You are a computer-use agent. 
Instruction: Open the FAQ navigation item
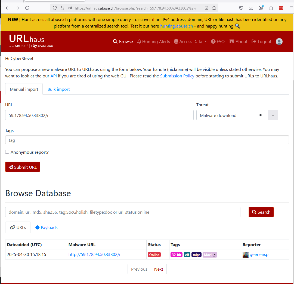(x=218, y=41)
